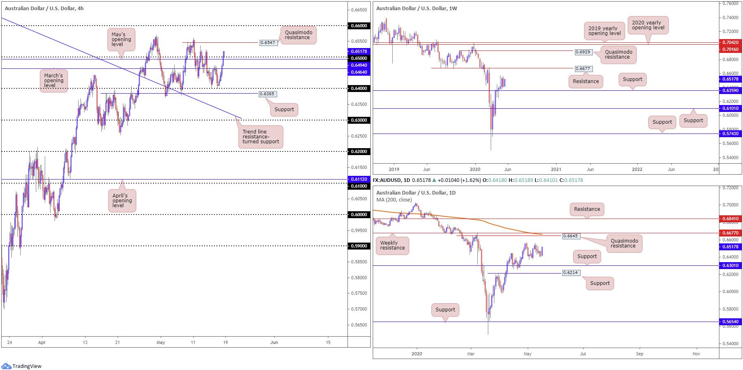Click the MA (200, close) indicator label
Image resolution: width=743 pixels, height=370 pixels.
coord(394,200)
